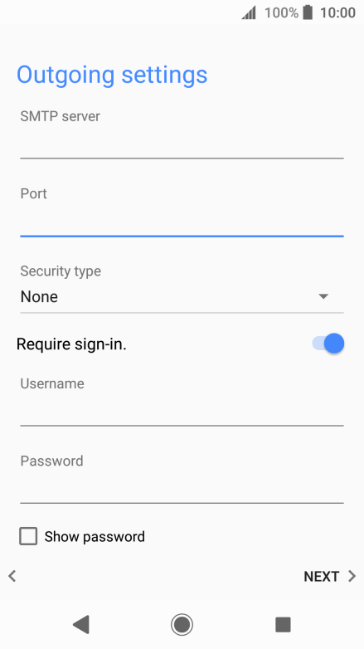Tap the NEXT button
Screen dimensions: 364x649
322,576
